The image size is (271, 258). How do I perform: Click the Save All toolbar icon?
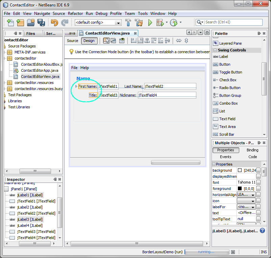tap(41, 22)
